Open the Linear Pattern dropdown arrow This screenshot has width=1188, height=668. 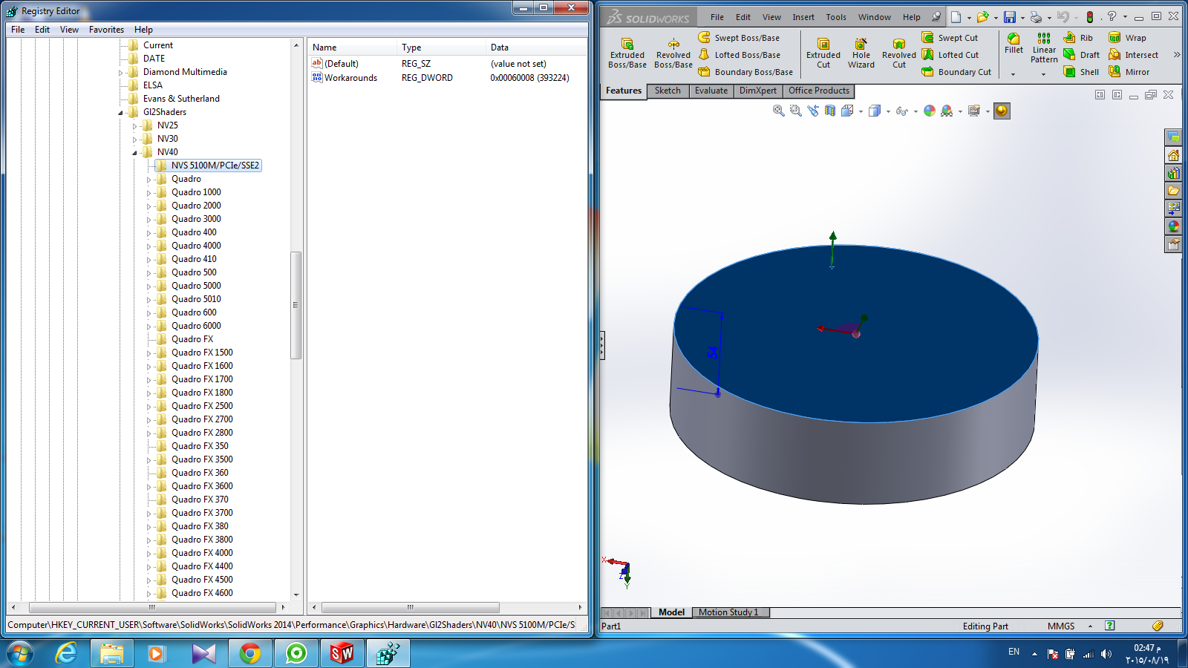tap(1043, 74)
